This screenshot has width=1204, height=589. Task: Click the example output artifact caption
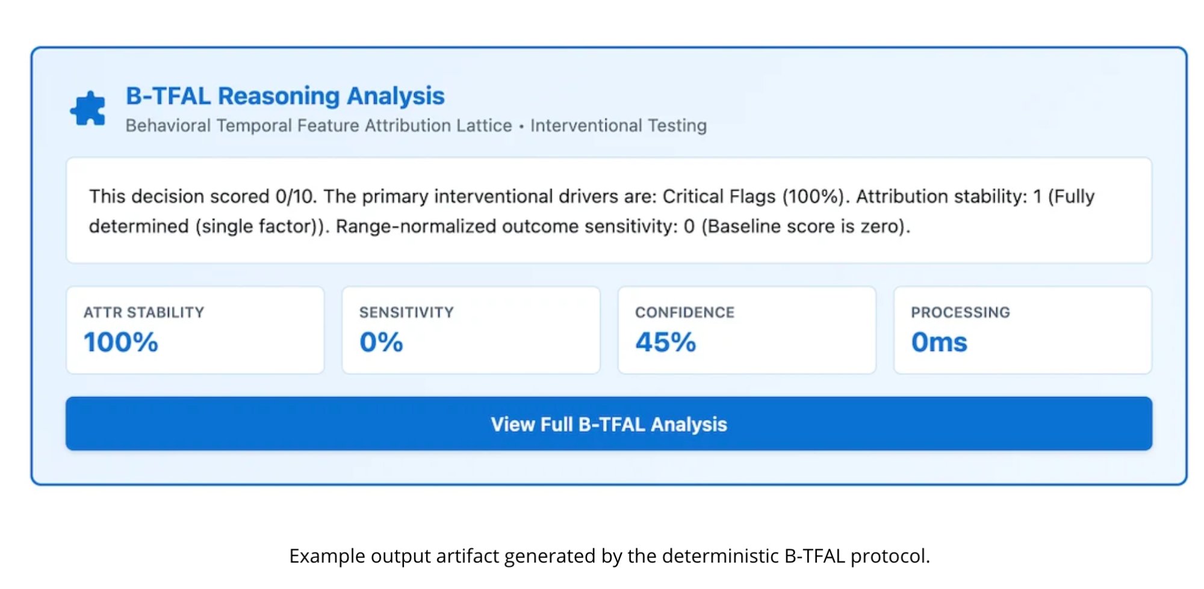point(609,556)
